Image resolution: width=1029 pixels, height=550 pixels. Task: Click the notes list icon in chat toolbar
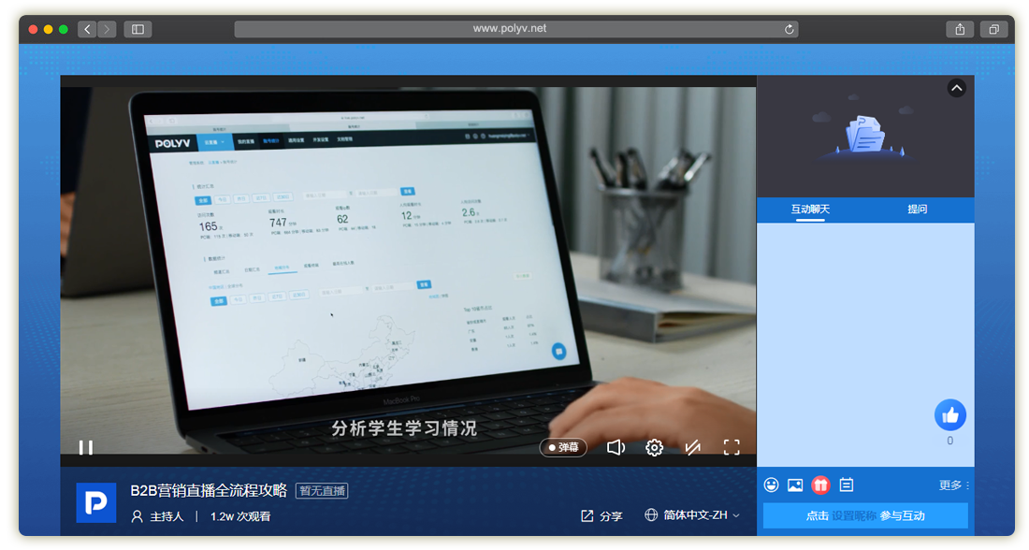coord(847,485)
